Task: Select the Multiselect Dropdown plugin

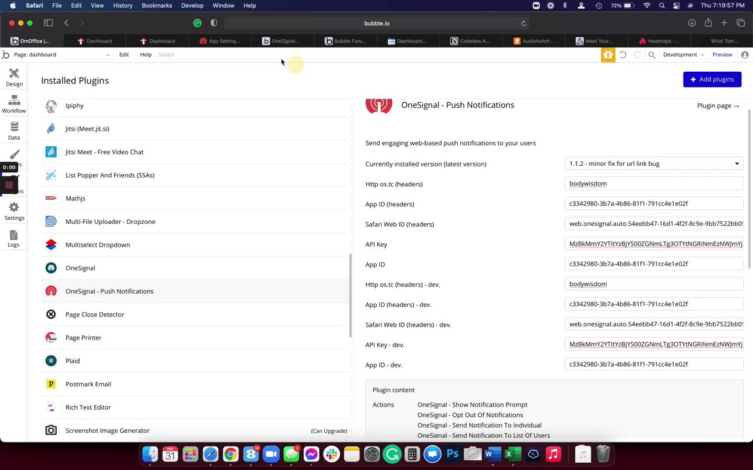Action: tap(195, 245)
